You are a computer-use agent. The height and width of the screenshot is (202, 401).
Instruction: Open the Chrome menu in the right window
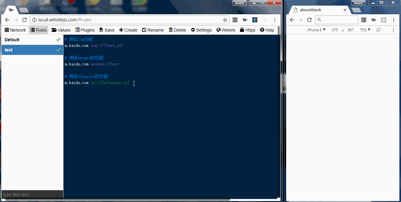point(394,20)
